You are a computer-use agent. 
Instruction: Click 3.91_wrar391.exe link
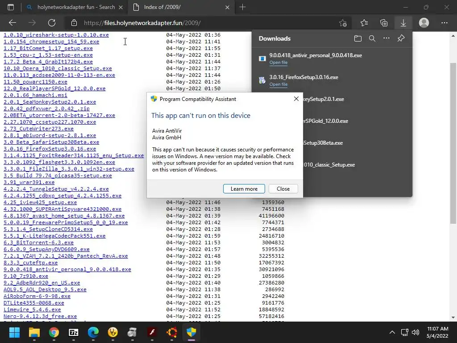click(29, 183)
